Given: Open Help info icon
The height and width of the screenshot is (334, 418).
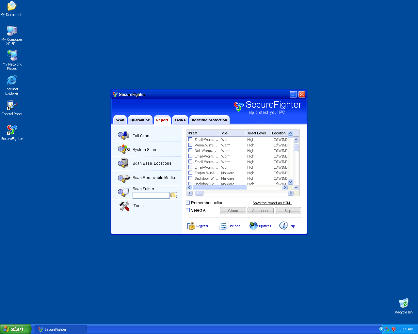Looking at the screenshot, I should pyautogui.click(x=283, y=226).
